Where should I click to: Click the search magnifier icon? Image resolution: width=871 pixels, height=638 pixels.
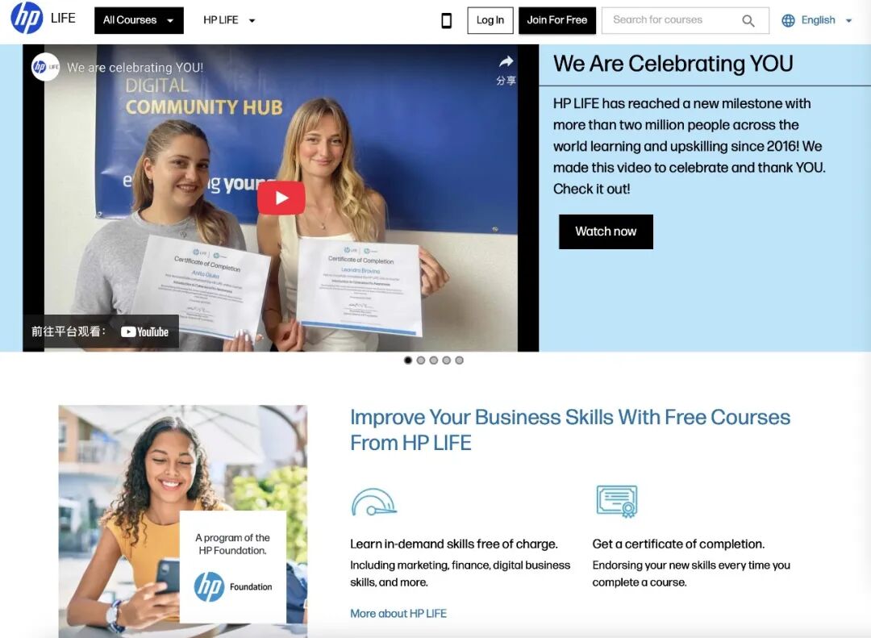point(748,20)
